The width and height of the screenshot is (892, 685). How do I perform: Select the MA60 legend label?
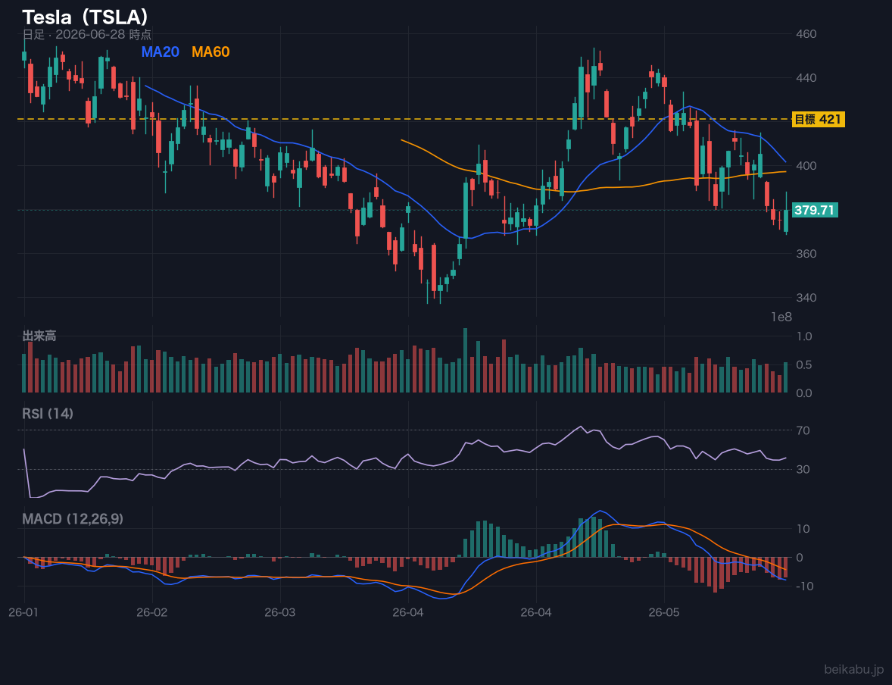coord(211,52)
